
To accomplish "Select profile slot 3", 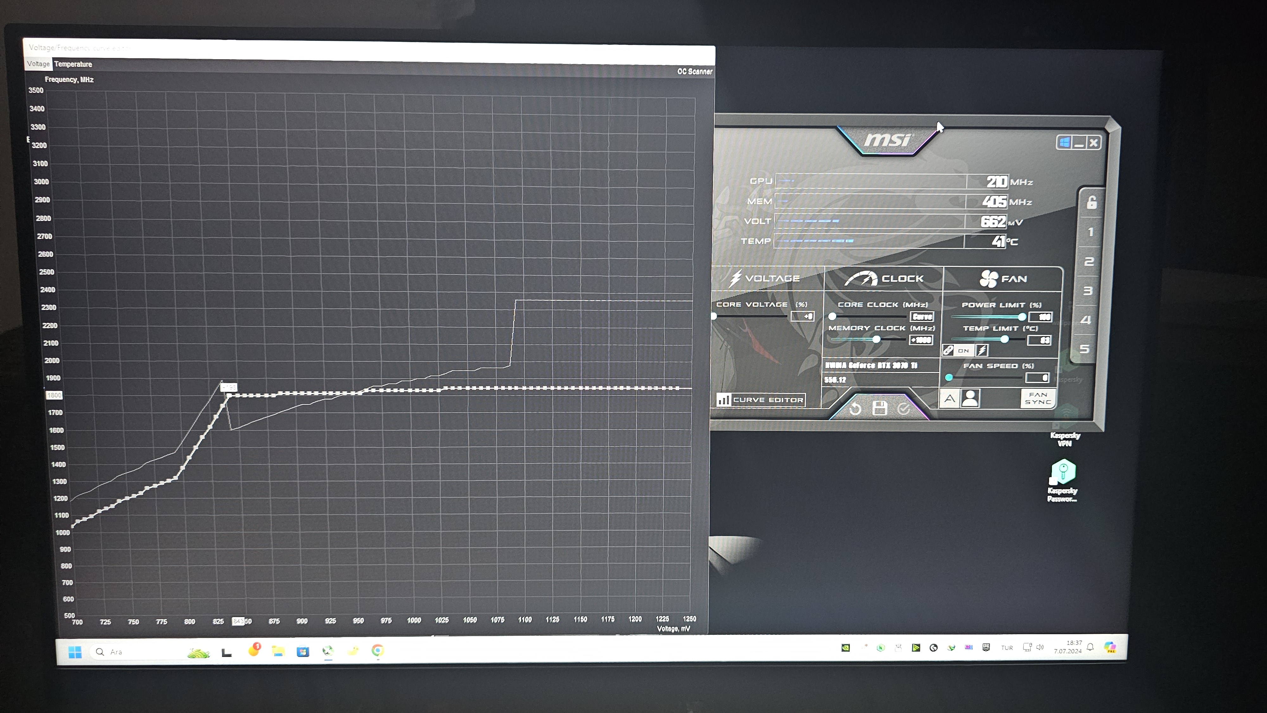I will (x=1088, y=291).
